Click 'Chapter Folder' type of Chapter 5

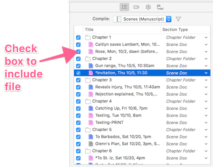click(x=181, y=130)
